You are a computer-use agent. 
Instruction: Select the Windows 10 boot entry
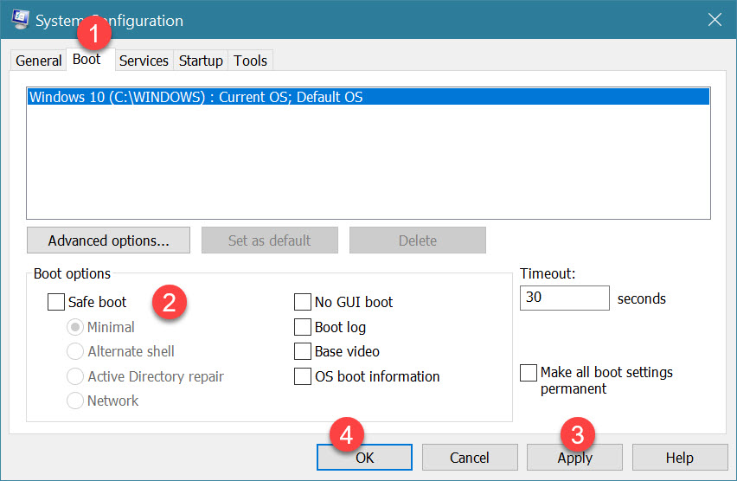[196, 97]
